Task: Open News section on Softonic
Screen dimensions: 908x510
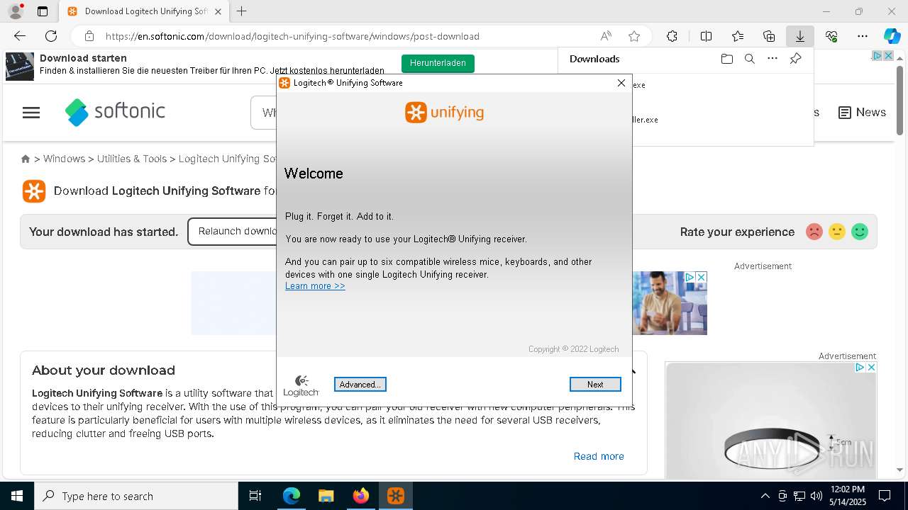Action: tap(862, 113)
